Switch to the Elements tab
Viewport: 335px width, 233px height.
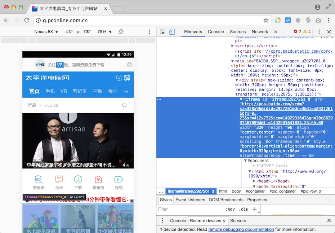(193, 32)
